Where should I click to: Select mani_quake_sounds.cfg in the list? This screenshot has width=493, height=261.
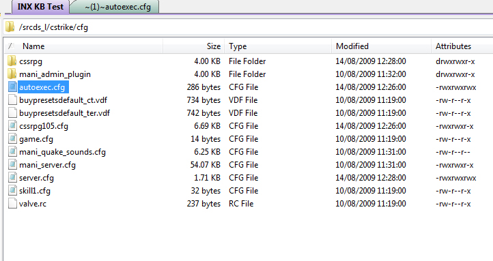62,152
